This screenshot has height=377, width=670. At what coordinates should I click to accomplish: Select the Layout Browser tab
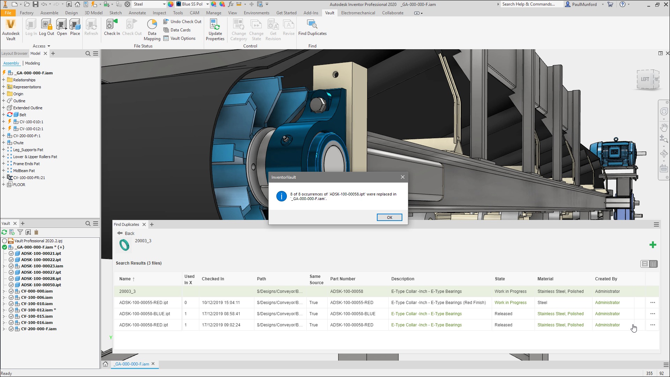(x=14, y=53)
